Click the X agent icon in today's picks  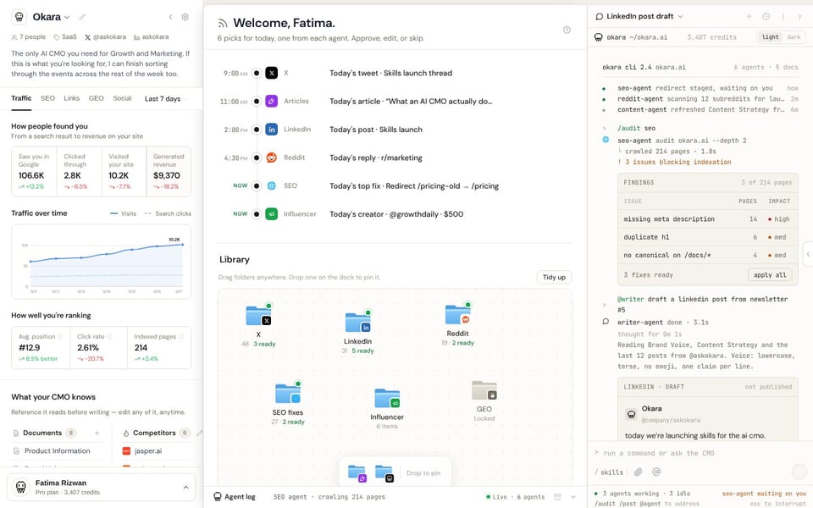271,73
